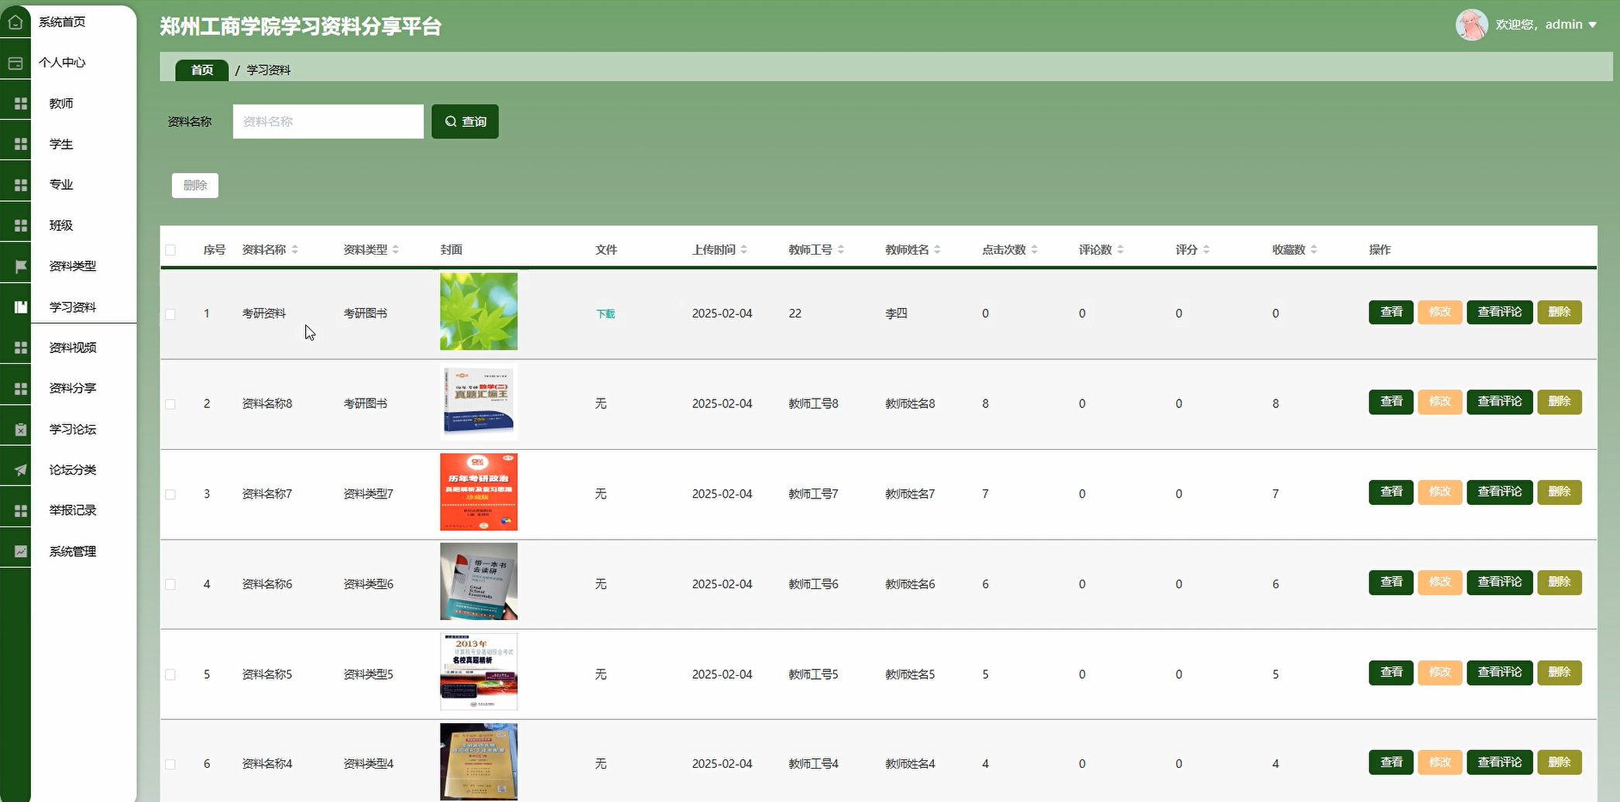The image size is (1620, 802).
Task: Click the grid icon beside 专业
Action: coord(21,185)
